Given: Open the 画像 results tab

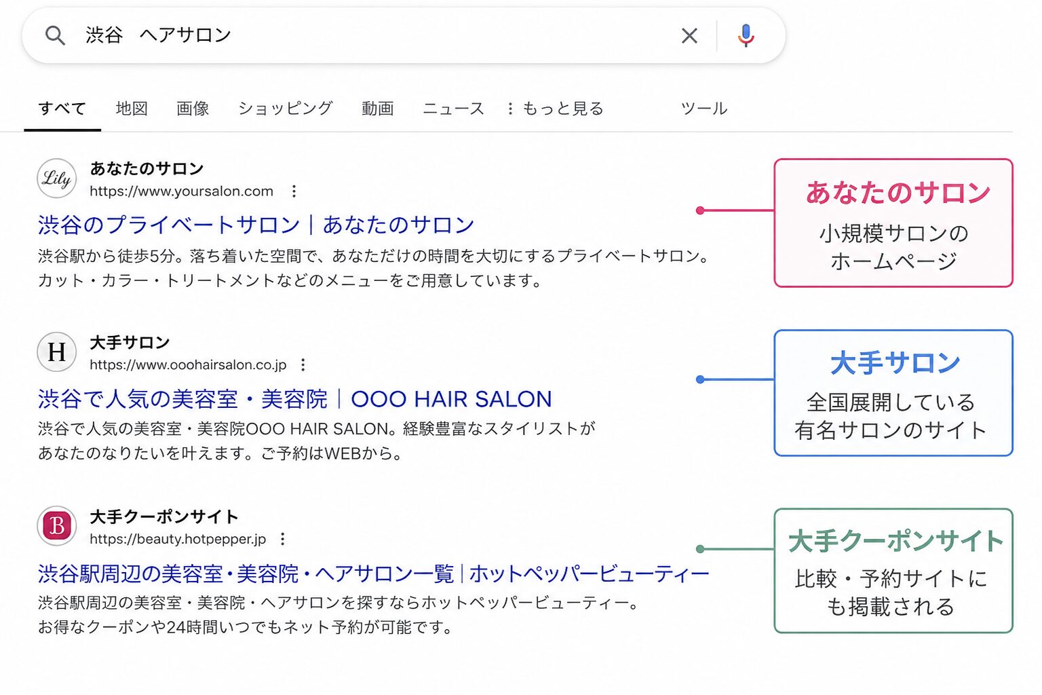Looking at the screenshot, I should [193, 109].
